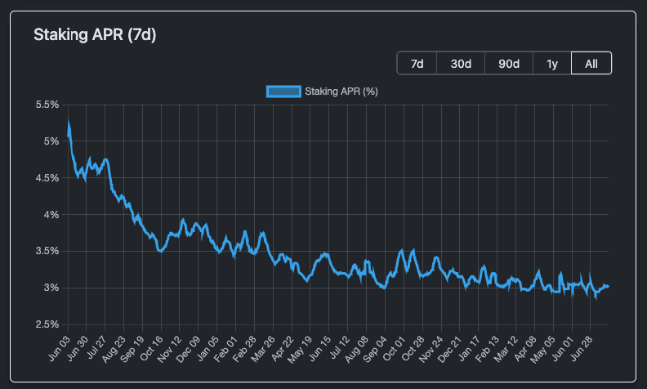Click the initial APR peak above 5%
The width and height of the screenshot is (647, 389).
[x=69, y=123]
